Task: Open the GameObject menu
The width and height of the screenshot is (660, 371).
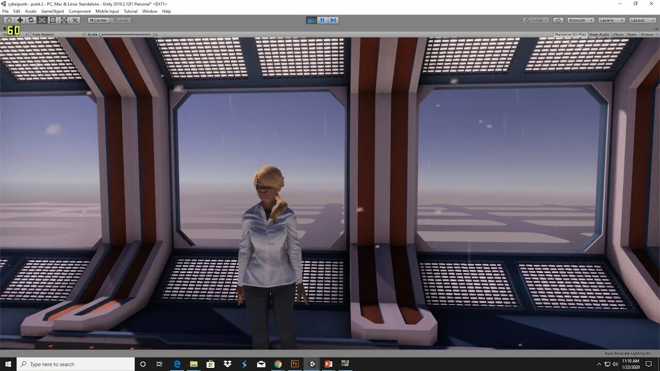Action: coord(53,11)
